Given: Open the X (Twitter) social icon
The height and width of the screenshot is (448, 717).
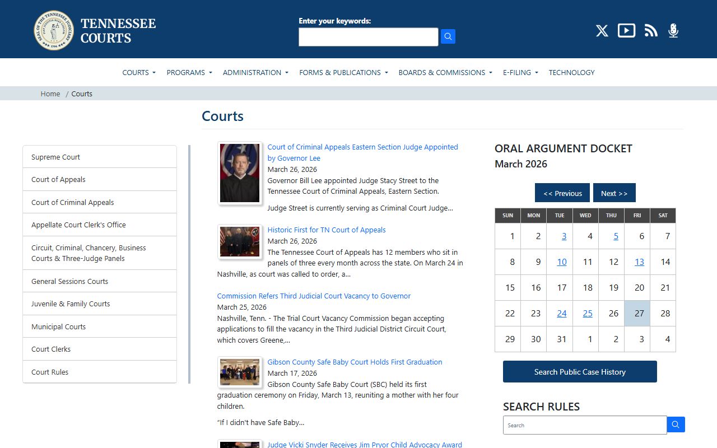Looking at the screenshot, I should (602, 31).
